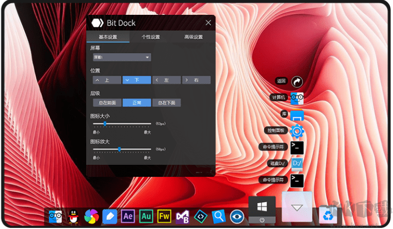Screen dimensions: 393x229
Task: Set dock position to 左 (left)
Action: click(x=166, y=80)
